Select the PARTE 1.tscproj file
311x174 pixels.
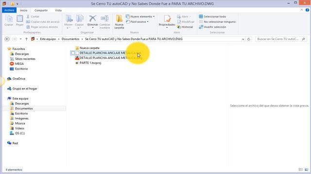coord(88,63)
